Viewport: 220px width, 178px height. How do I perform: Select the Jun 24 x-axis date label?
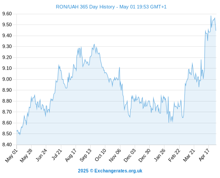coord(41,155)
